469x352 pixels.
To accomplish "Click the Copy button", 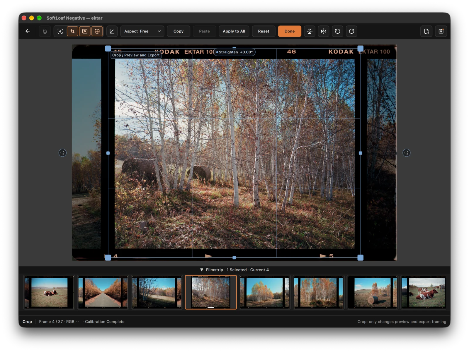I will pyautogui.click(x=179, y=31).
